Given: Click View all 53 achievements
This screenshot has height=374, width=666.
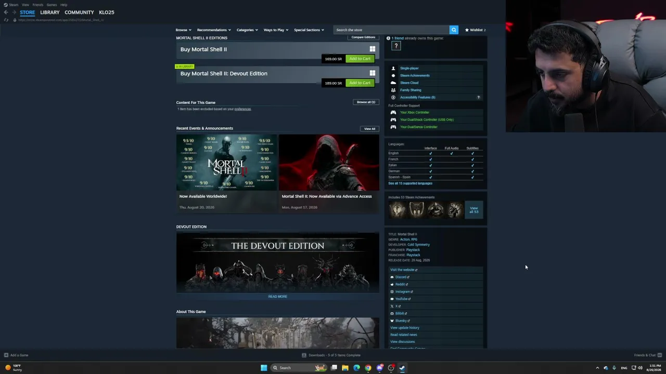Looking at the screenshot, I should click(473, 210).
